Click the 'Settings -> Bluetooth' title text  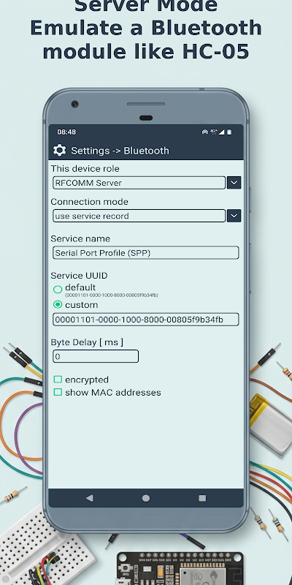point(120,151)
